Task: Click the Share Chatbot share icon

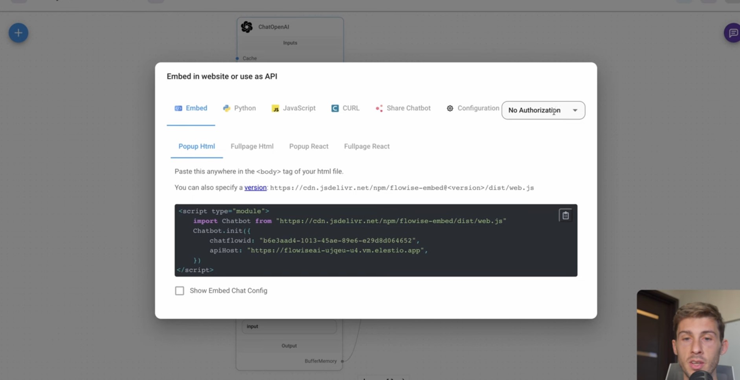Action: pyautogui.click(x=379, y=108)
